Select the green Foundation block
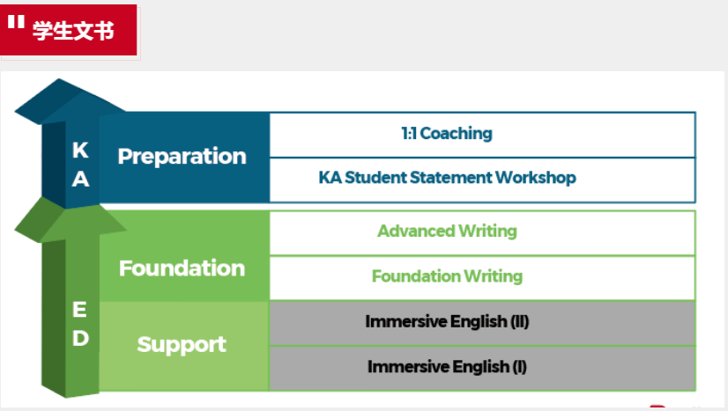Screen dimensions: 728x411 click(182, 268)
